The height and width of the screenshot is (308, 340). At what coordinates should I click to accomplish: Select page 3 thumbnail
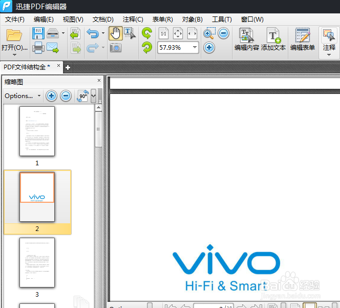[37, 262]
